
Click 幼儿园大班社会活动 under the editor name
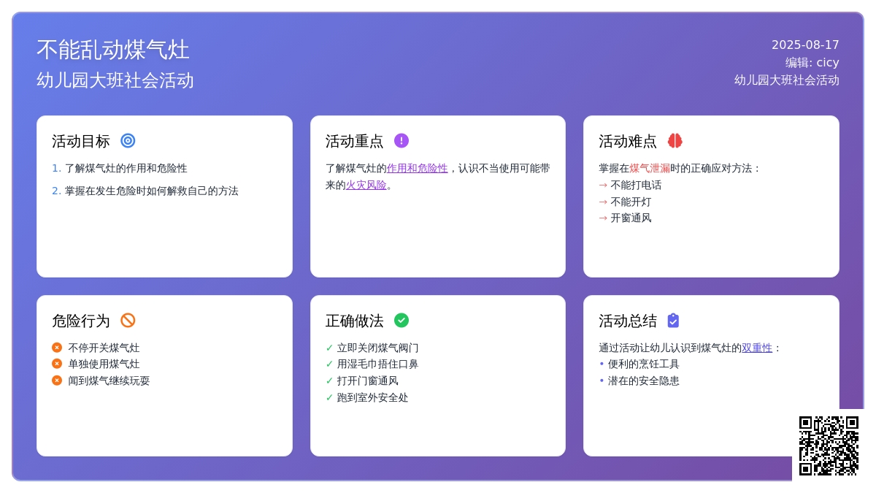(x=787, y=80)
